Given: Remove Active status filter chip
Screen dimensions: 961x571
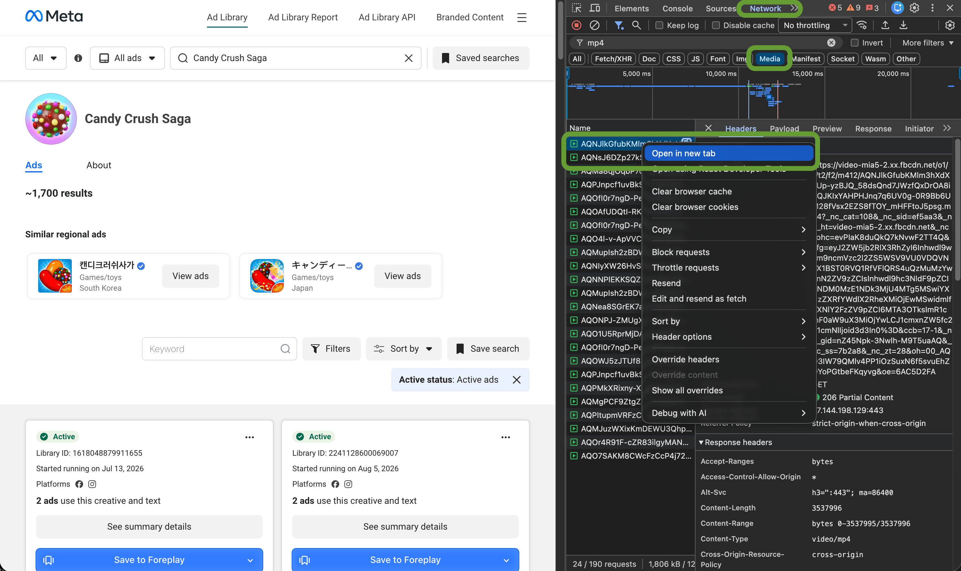Looking at the screenshot, I should pyautogui.click(x=516, y=380).
